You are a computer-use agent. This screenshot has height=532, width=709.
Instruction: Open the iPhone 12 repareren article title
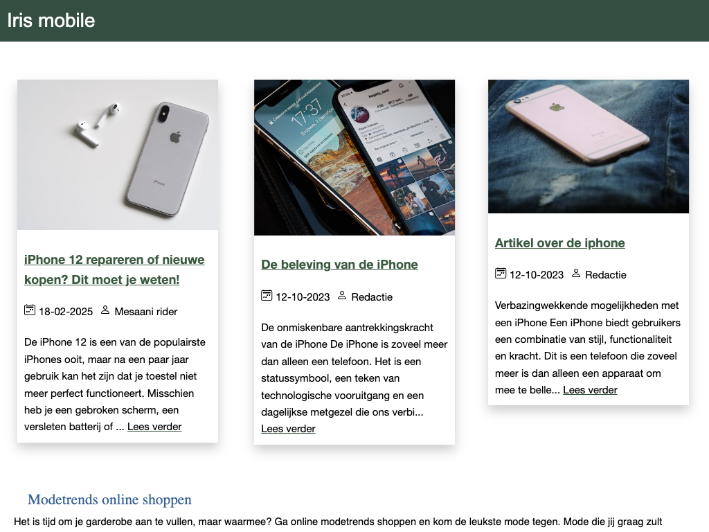(x=114, y=269)
